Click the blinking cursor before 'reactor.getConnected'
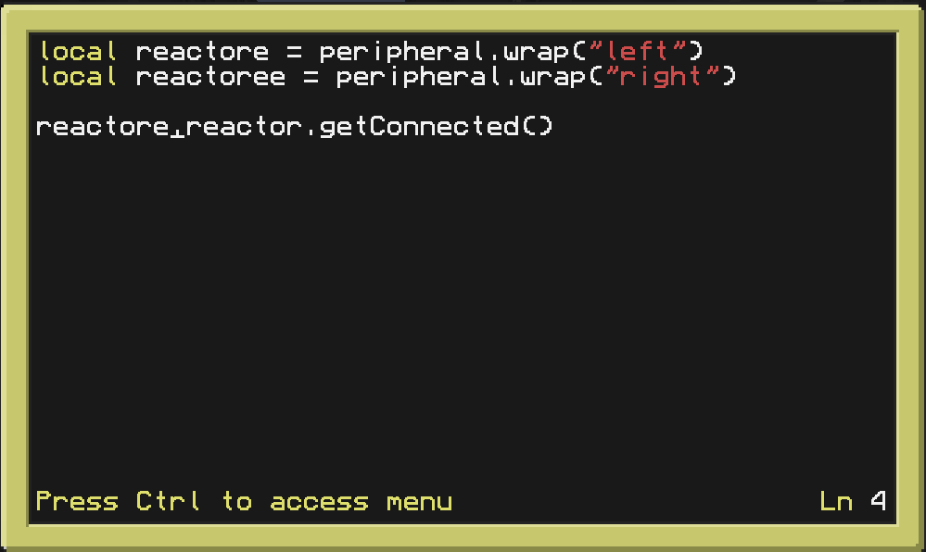This screenshot has width=926, height=552. click(178, 129)
